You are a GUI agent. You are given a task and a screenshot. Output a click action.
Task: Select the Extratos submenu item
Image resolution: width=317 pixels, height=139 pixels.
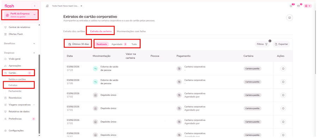pyautogui.click(x=13, y=85)
